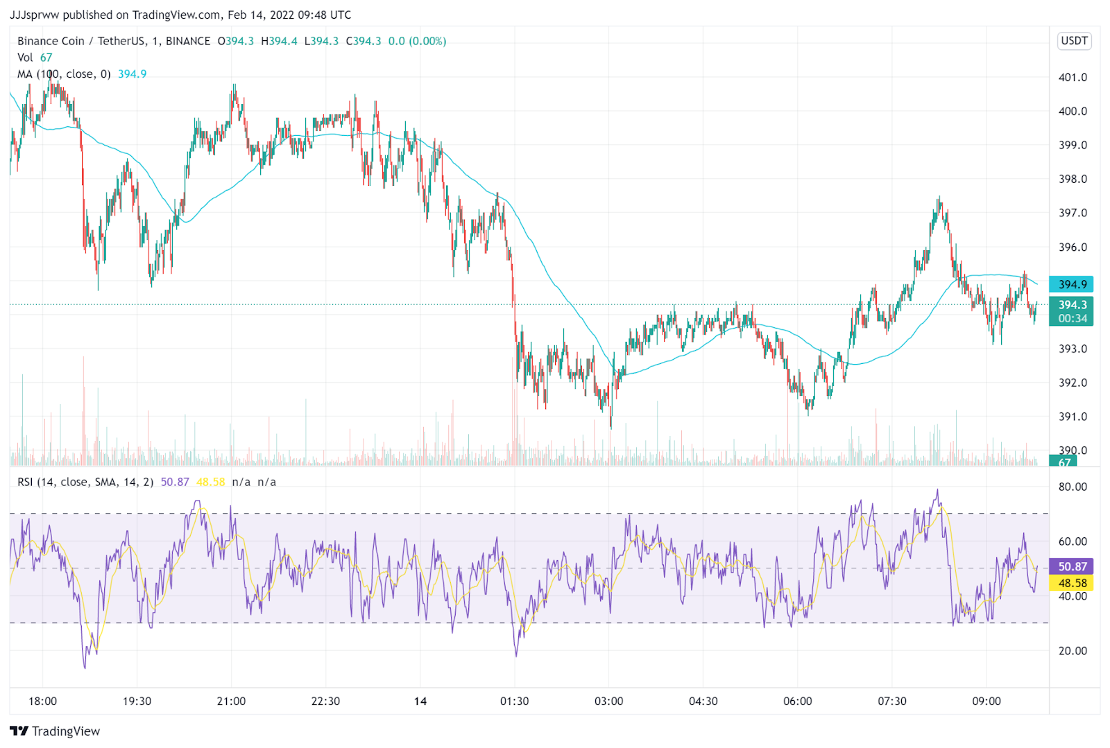Screen dimensions: 1110x748
Task: Click the 07:30 time axis label
Action: tap(891, 702)
